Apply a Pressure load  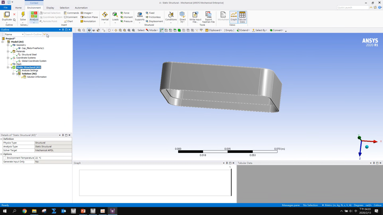click(126, 21)
